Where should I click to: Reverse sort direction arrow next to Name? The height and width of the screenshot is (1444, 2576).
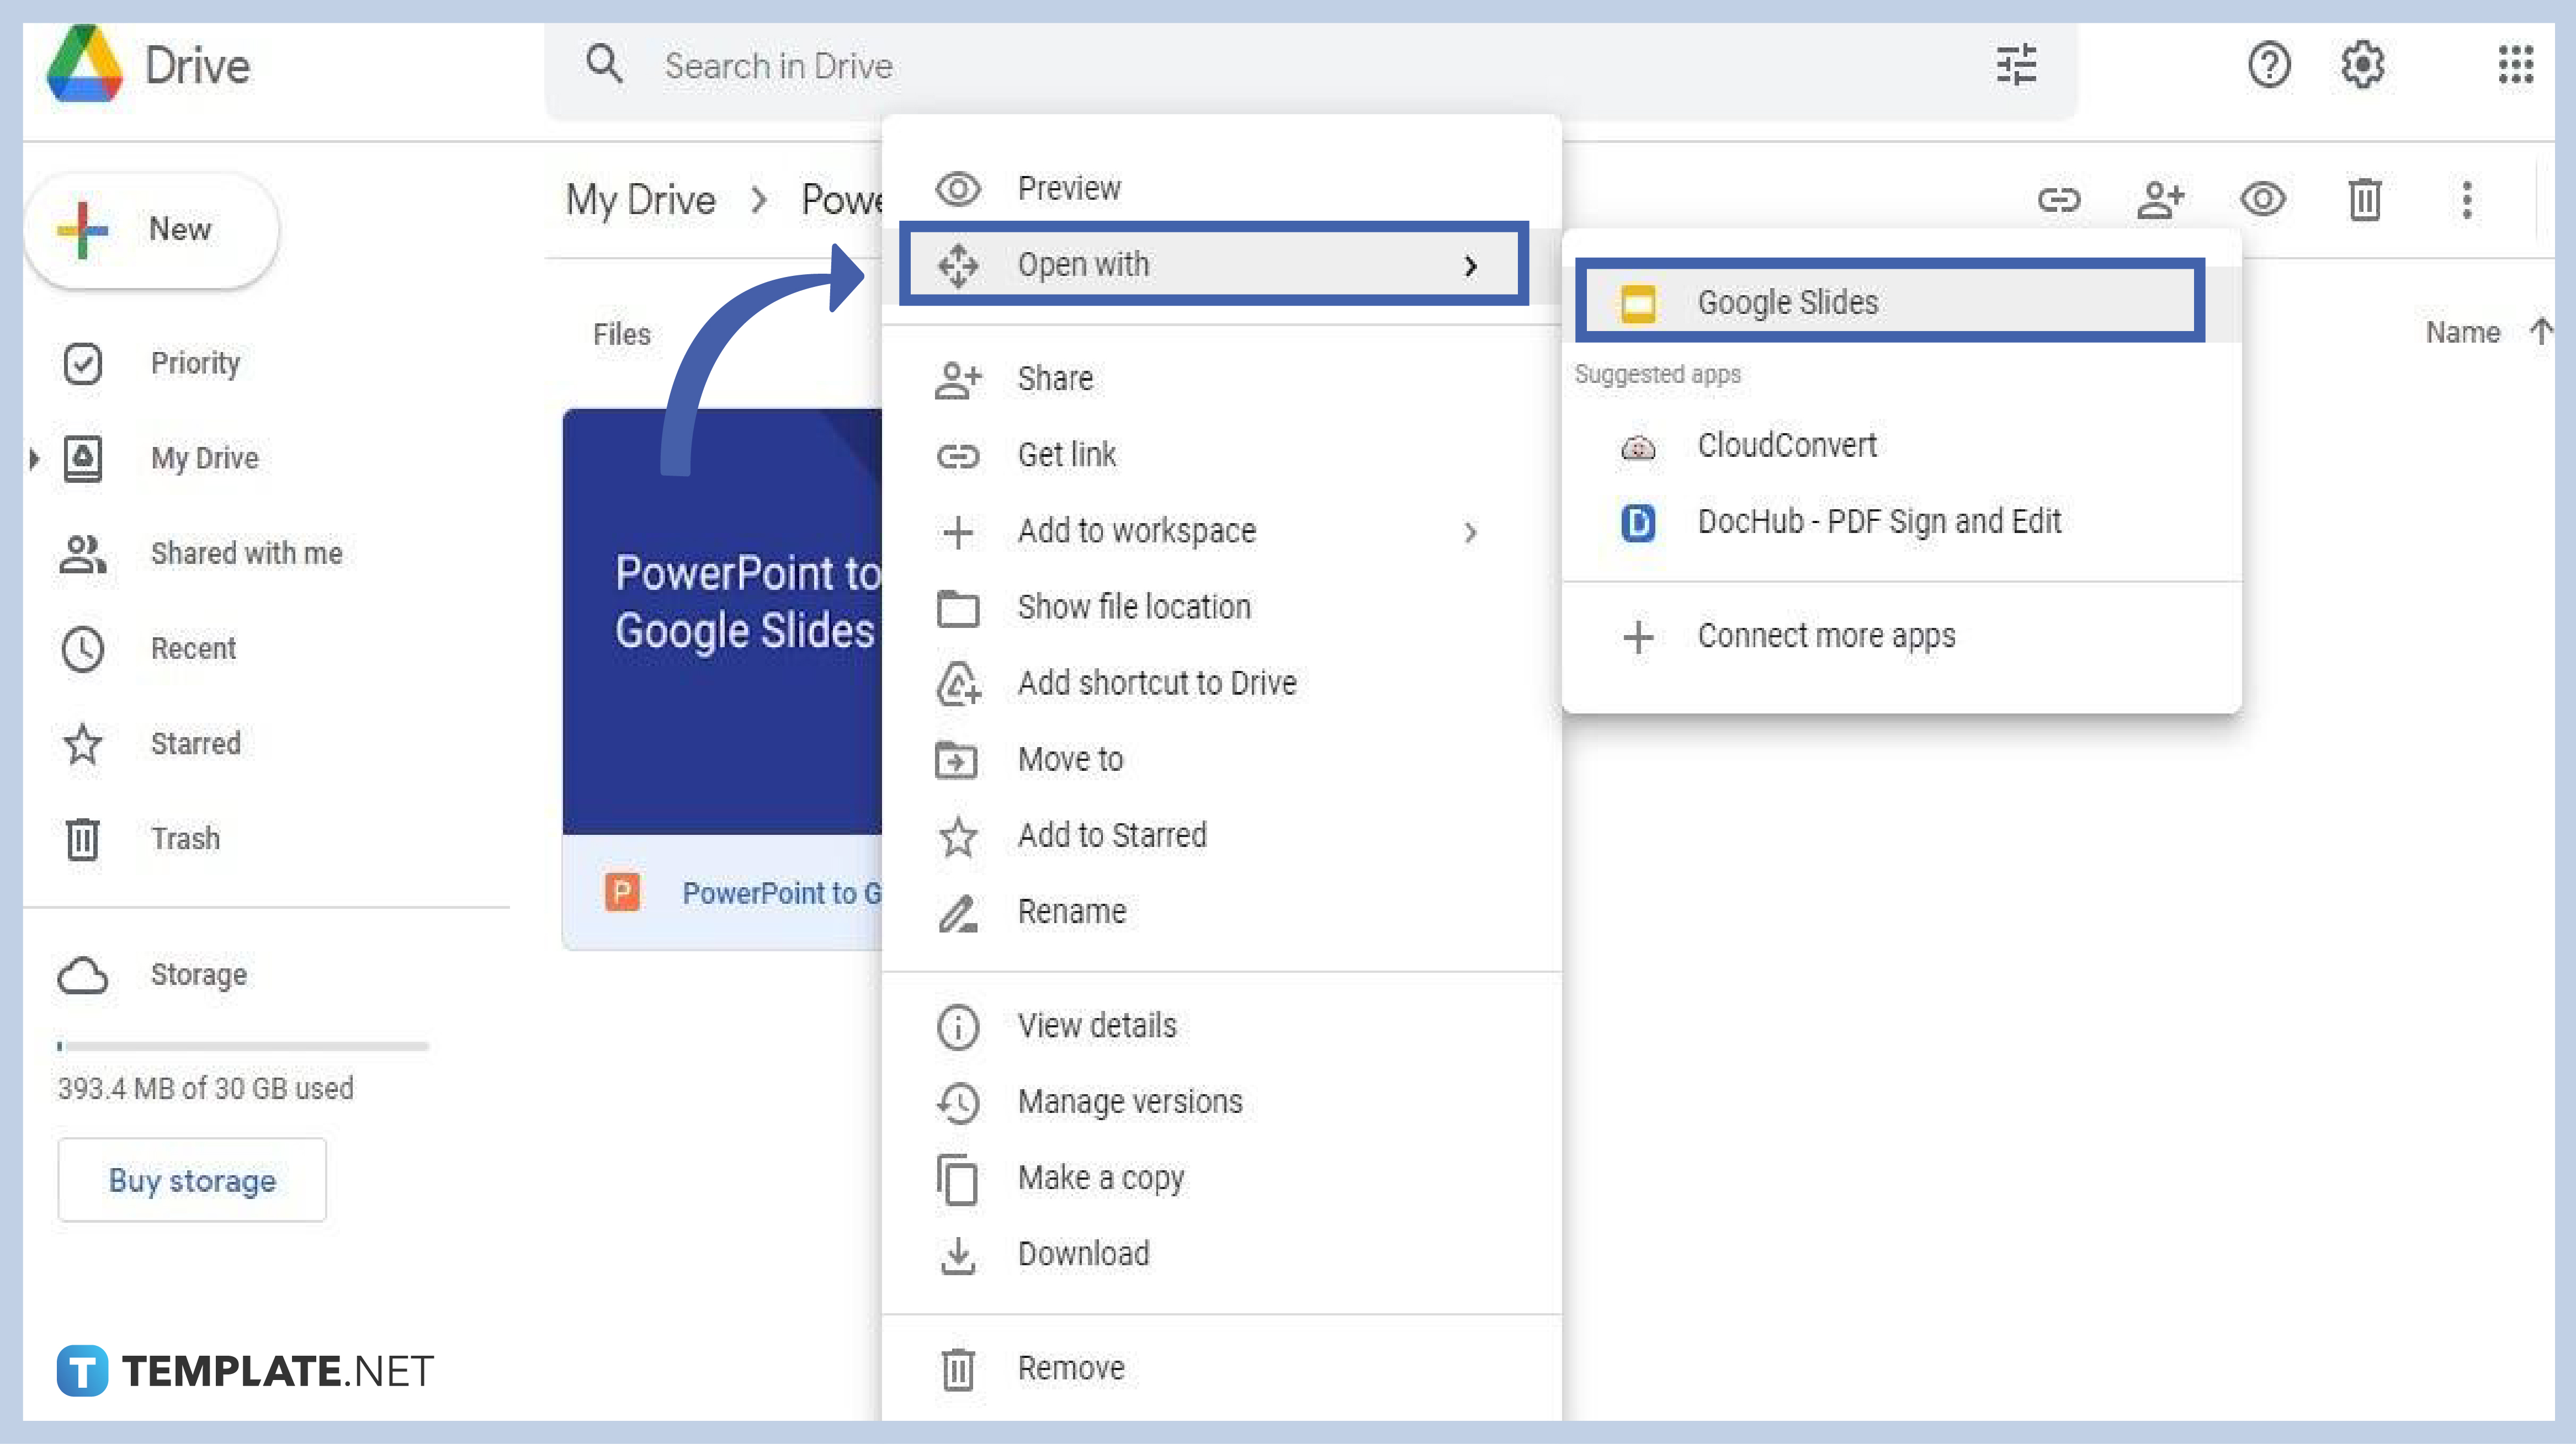(x=2541, y=331)
